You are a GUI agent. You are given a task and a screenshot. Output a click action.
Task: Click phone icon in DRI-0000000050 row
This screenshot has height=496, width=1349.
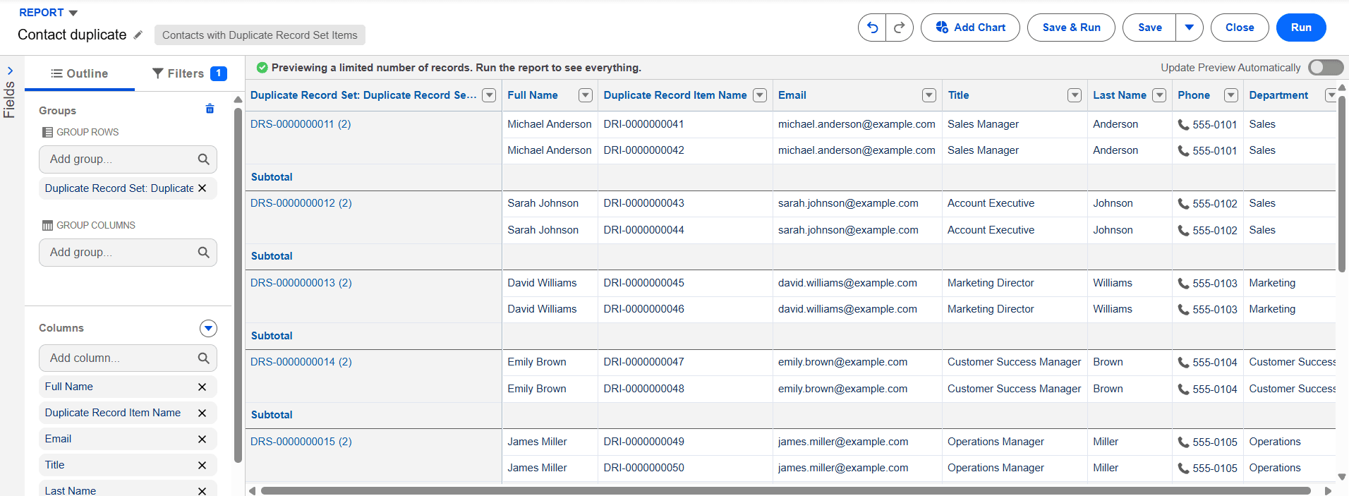point(1183,468)
